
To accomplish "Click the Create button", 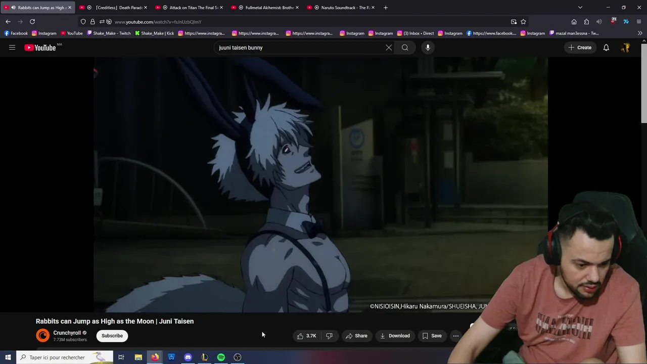I will tap(580, 48).
